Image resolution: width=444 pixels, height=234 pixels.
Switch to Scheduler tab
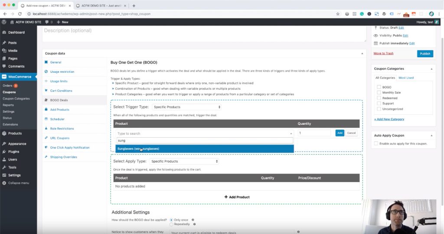[57, 119]
